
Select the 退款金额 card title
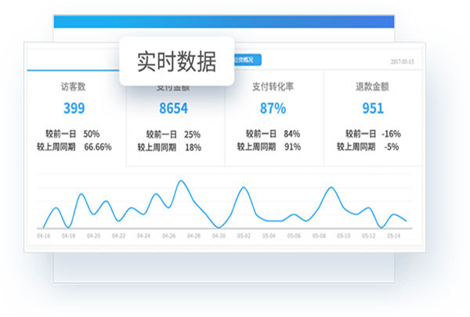pyautogui.click(x=372, y=87)
